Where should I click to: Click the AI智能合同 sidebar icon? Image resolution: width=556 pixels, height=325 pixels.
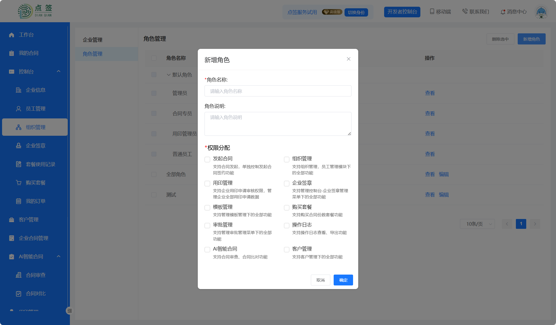pyautogui.click(x=12, y=256)
